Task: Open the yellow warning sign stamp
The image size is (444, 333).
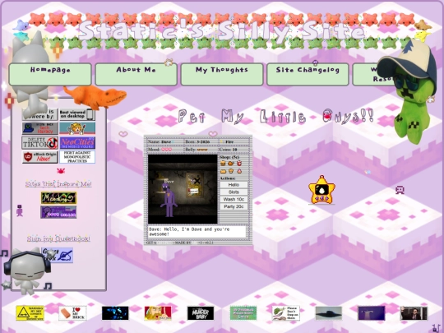Action: pos(30,313)
